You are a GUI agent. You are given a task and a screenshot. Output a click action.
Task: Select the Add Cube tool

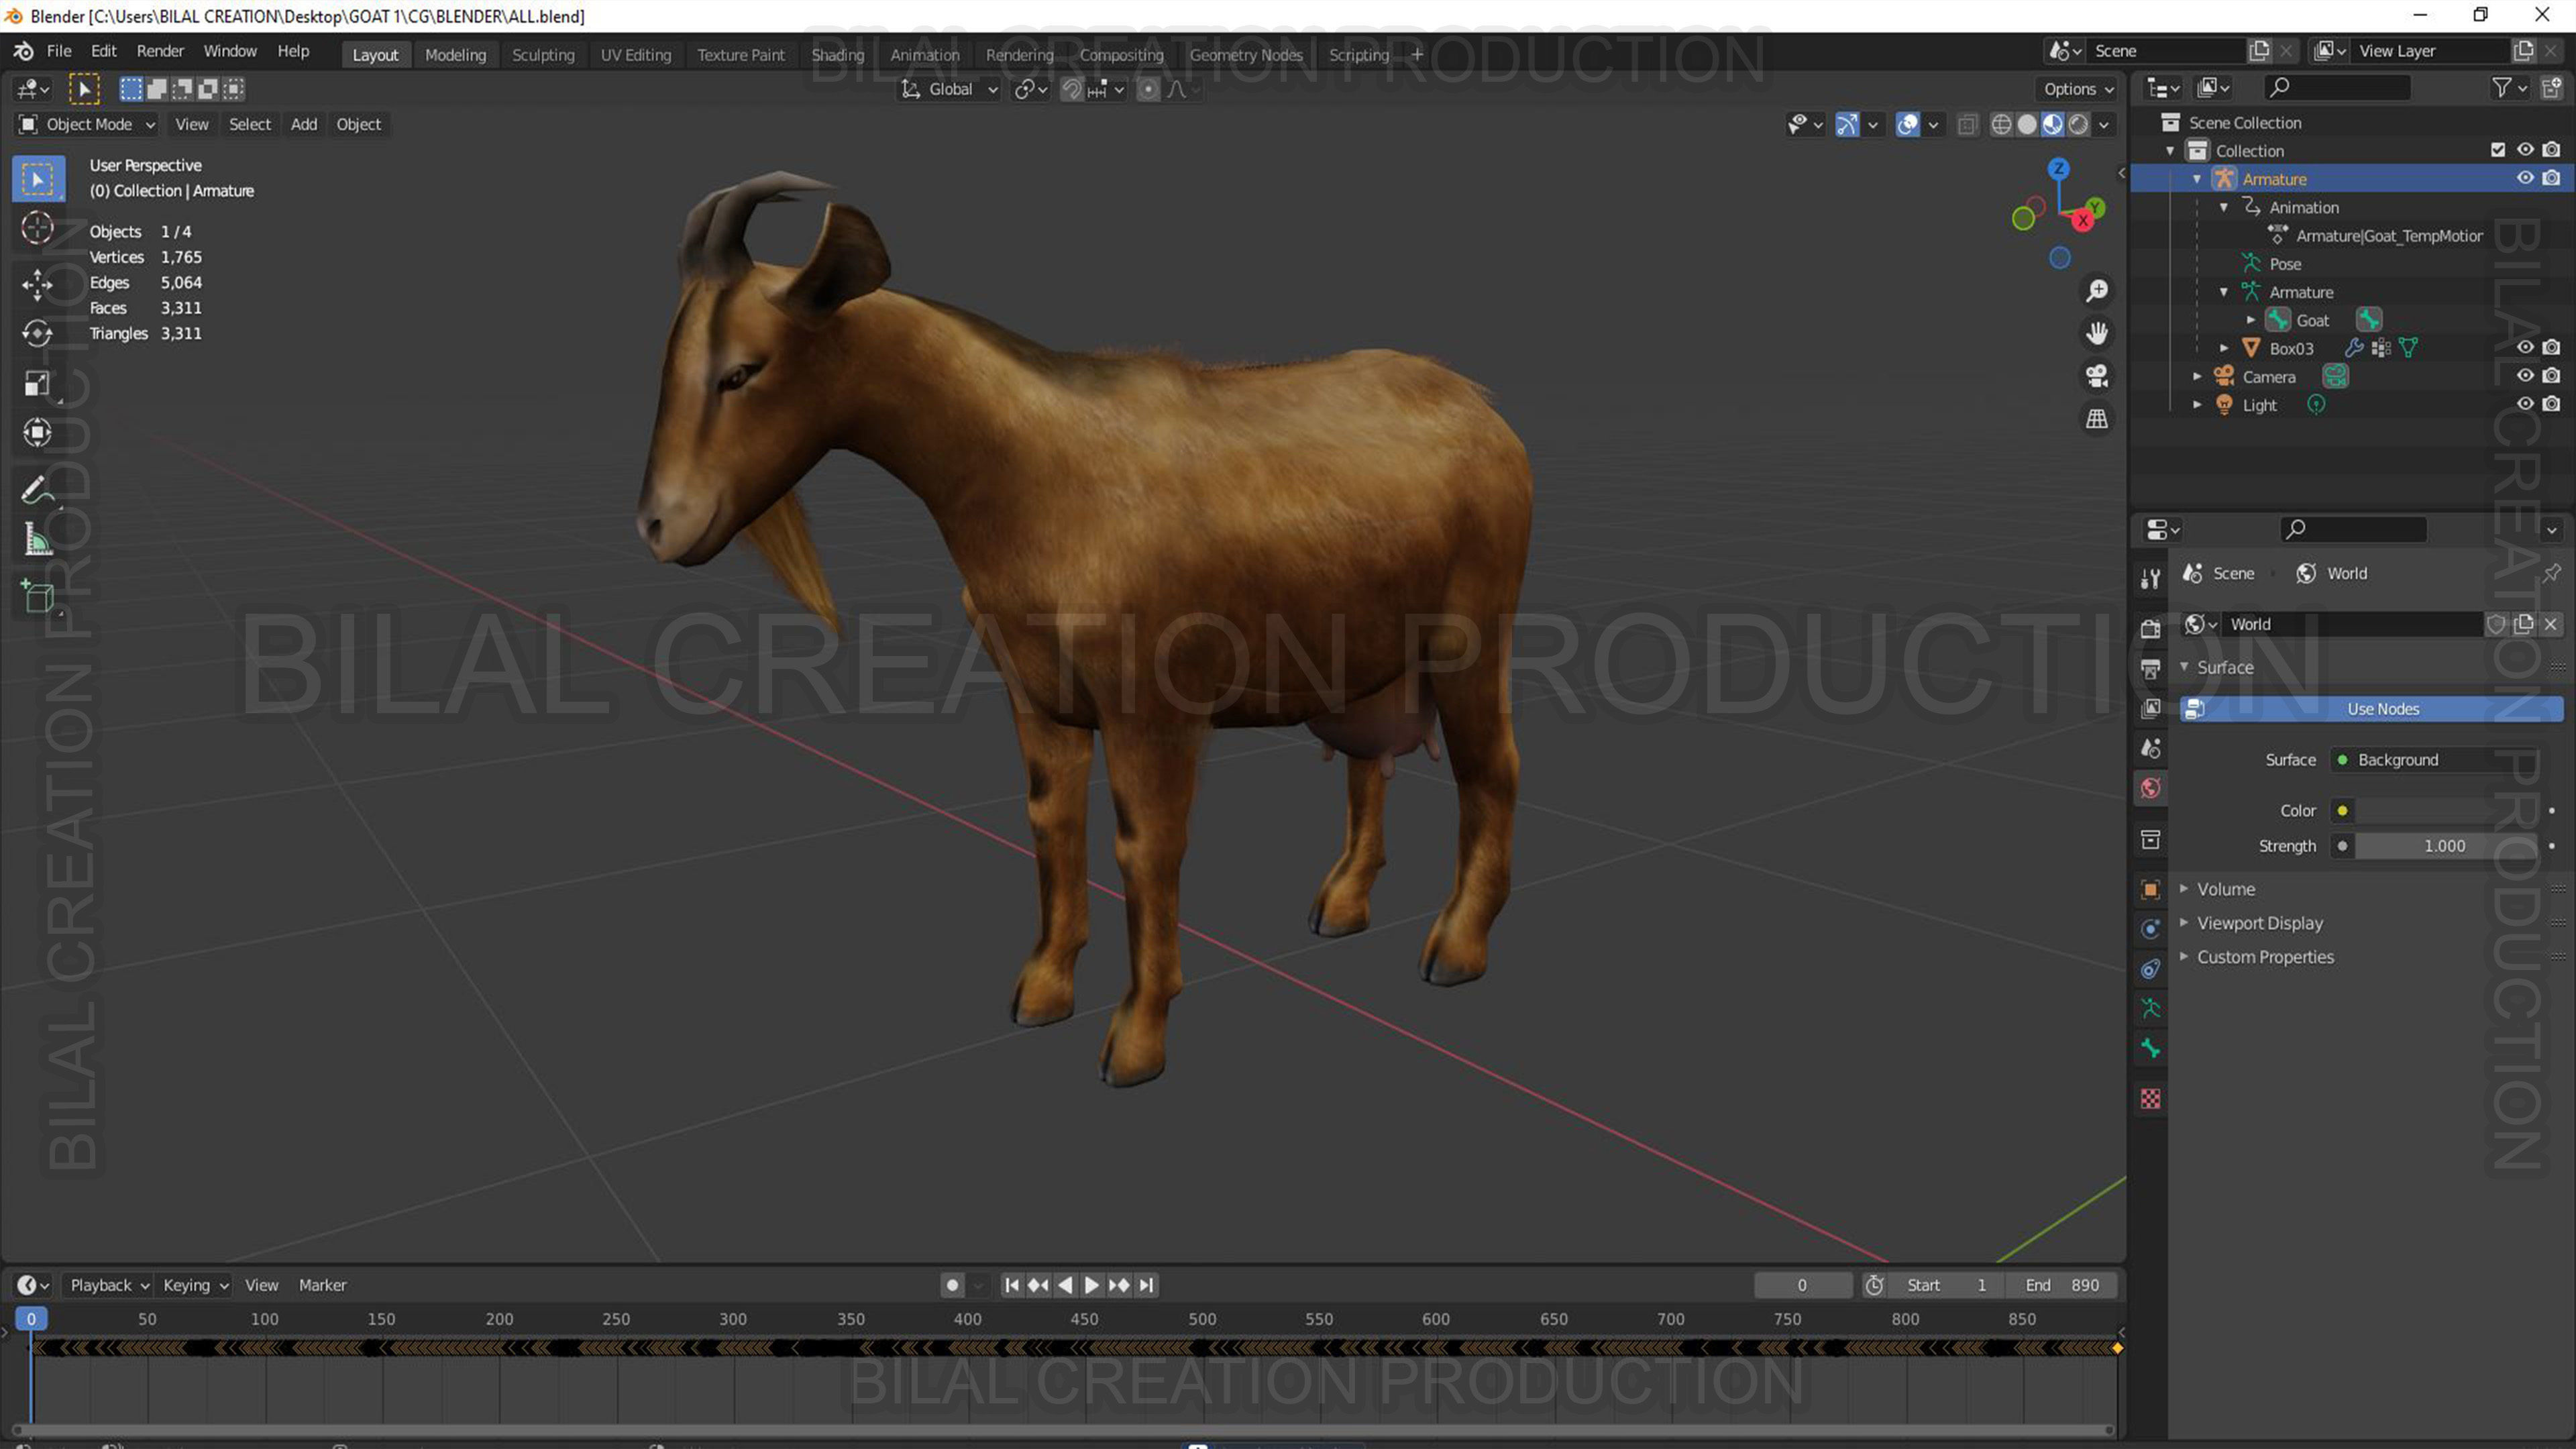point(37,597)
